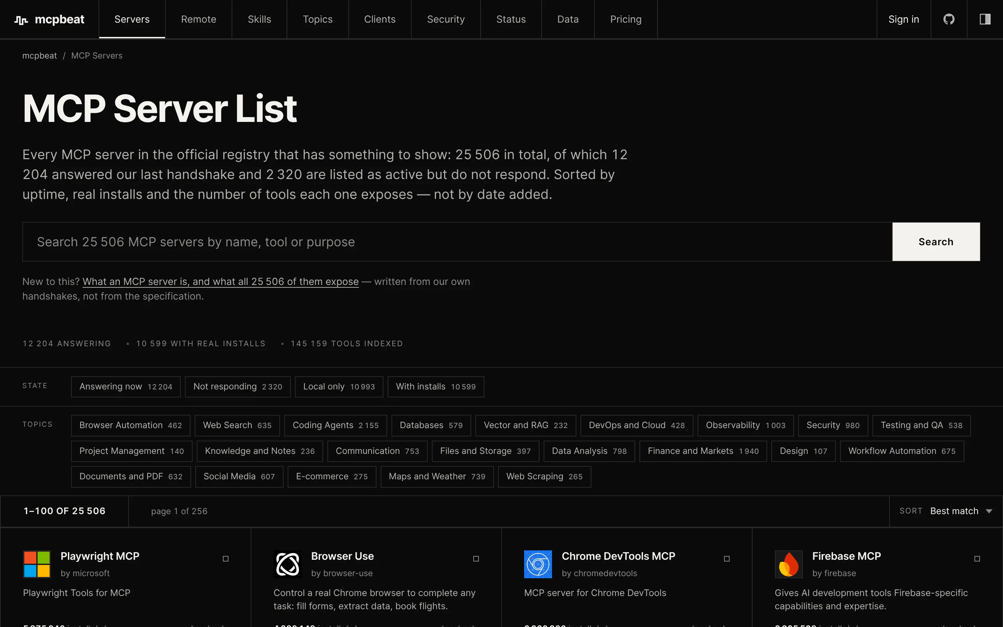
Task: Select the Documents and PDF topic chip
Action: click(x=131, y=477)
